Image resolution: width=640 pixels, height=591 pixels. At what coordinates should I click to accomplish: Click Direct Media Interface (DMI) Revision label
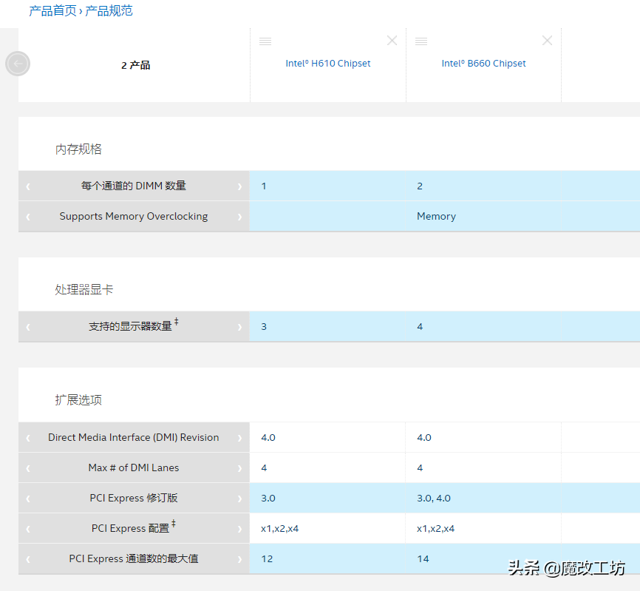[134, 437]
